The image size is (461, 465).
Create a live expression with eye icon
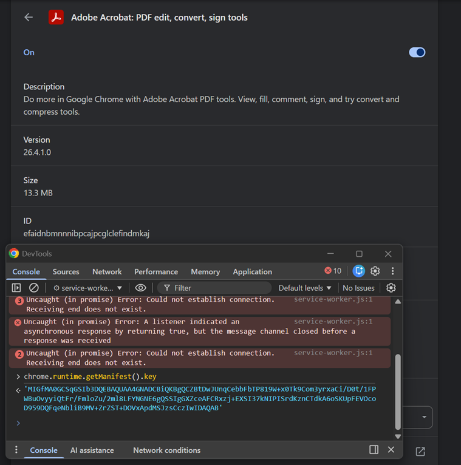coord(141,288)
